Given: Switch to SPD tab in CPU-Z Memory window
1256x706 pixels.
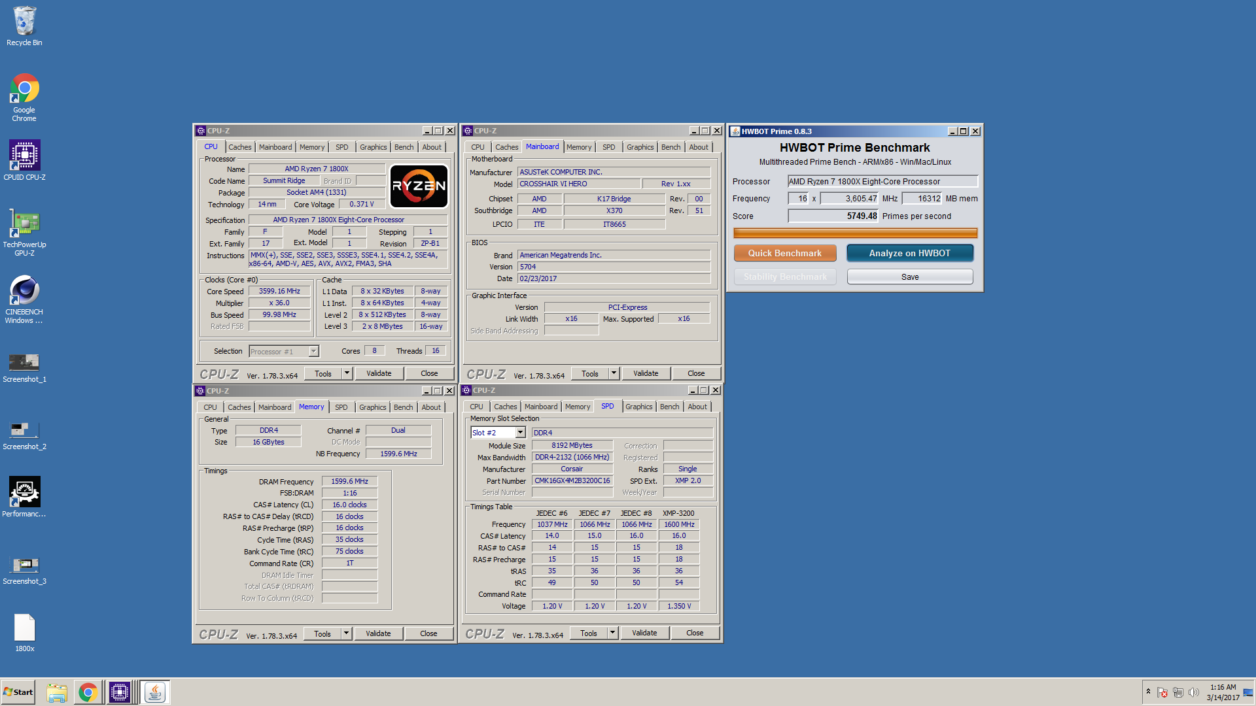Looking at the screenshot, I should [x=341, y=407].
